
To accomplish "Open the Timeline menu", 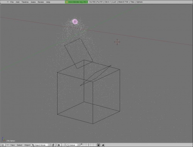I will pos(25,2).
